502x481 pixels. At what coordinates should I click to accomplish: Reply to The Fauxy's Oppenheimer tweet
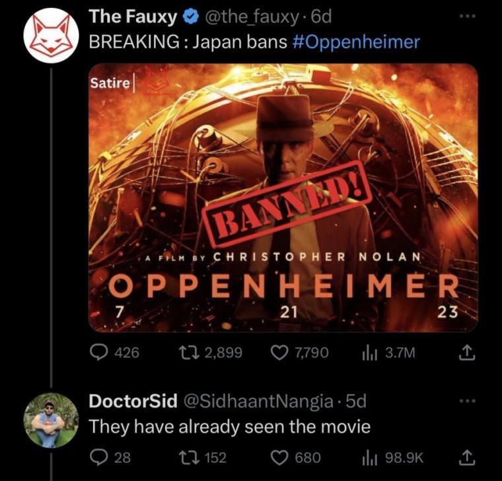click(x=98, y=353)
